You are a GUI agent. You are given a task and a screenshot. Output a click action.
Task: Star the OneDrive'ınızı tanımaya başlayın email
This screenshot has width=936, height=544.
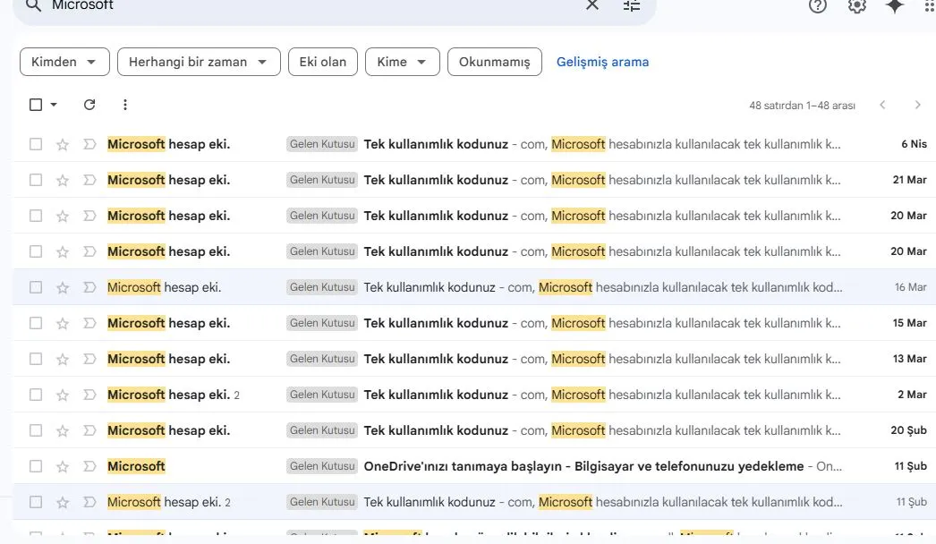click(x=62, y=466)
